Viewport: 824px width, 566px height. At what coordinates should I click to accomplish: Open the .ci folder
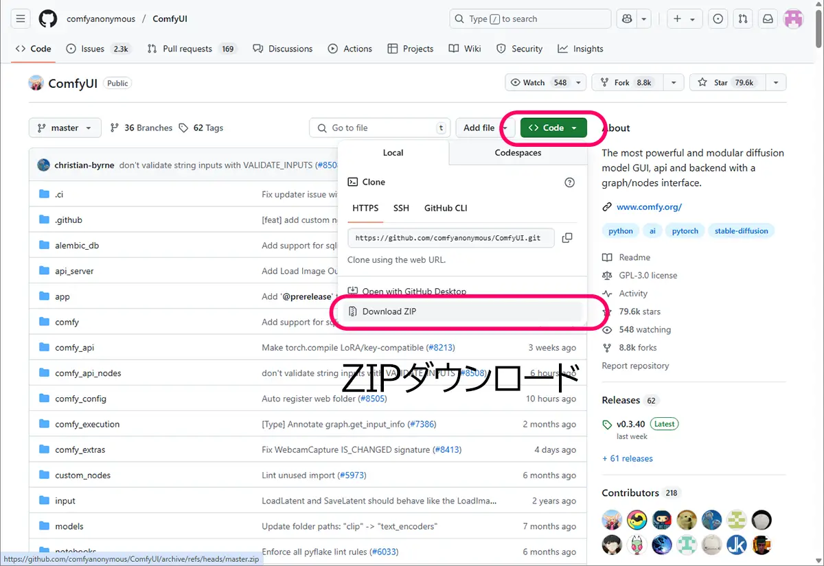pyautogui.click(x=59, y=194)
